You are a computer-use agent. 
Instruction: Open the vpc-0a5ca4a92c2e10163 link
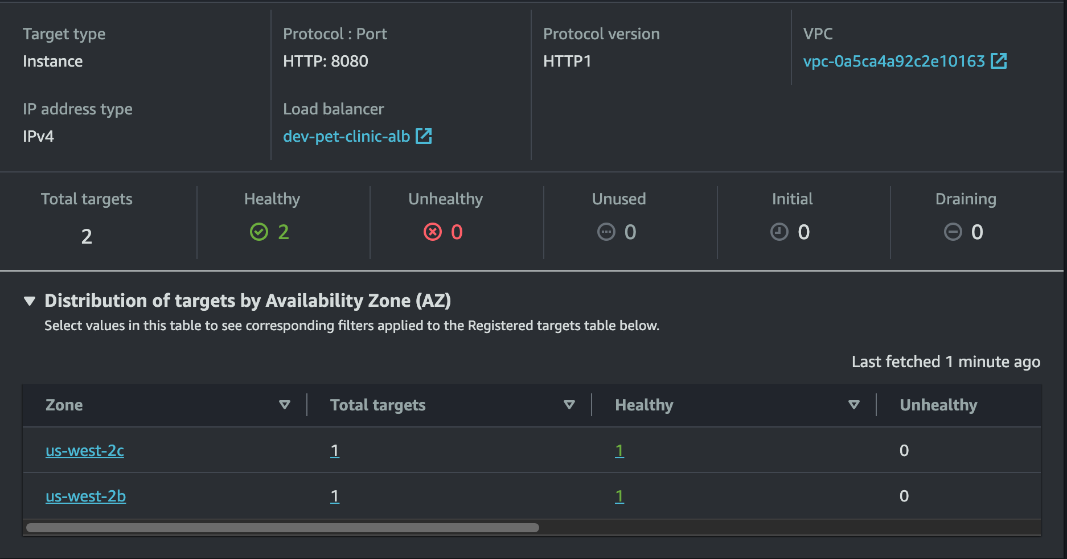click(894, 61)
